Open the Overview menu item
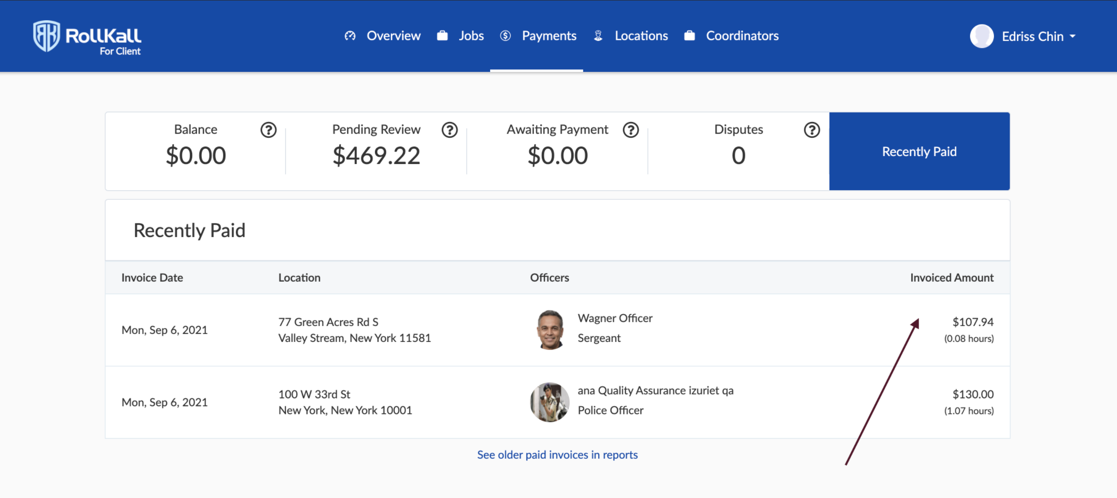 point(394,36)
